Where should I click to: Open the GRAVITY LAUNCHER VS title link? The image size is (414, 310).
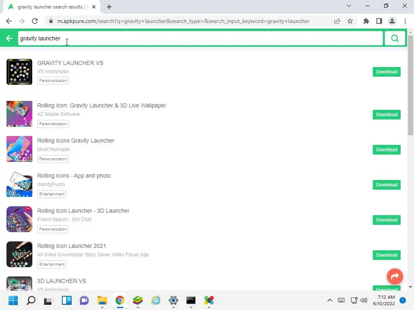pyautogui.click(x=70, y=63)
